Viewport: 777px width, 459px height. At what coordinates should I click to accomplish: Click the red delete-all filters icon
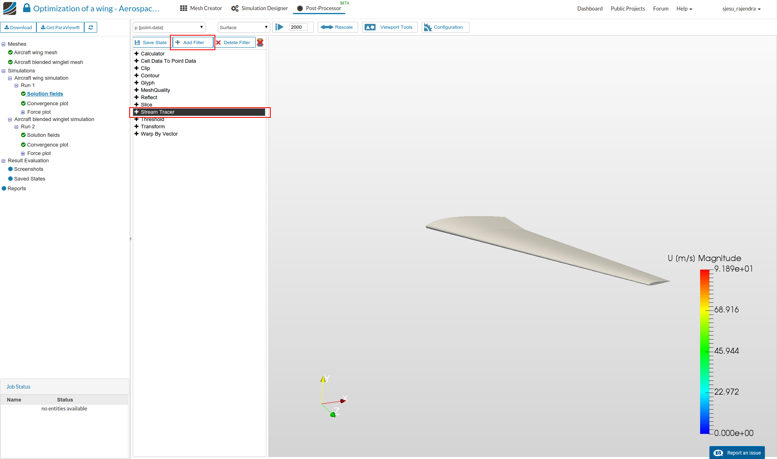pos(260,42)
